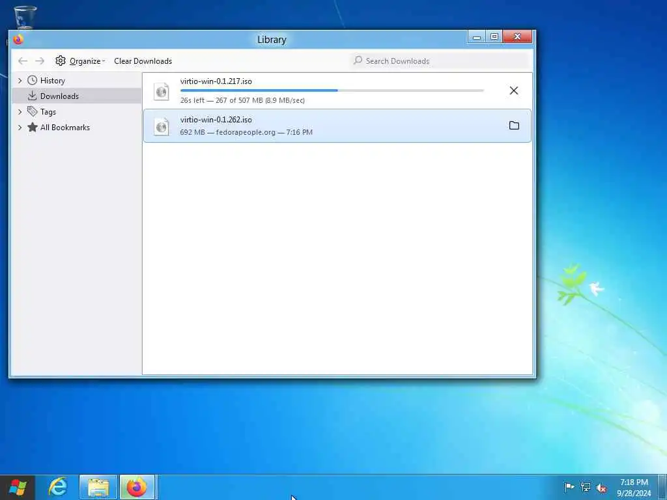Open the Recycle Bin on desktop
The image size is (667, 500).
click(25, 17)
